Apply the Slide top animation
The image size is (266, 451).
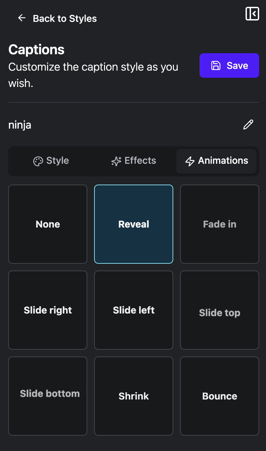pos(220,310)
